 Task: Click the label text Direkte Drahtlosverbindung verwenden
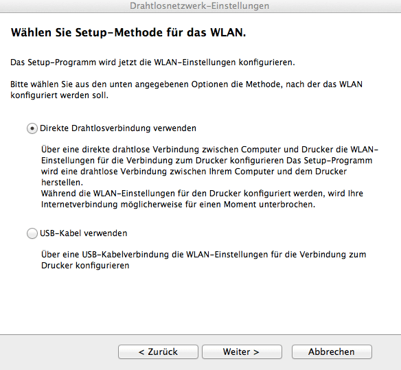click(118, 128)
